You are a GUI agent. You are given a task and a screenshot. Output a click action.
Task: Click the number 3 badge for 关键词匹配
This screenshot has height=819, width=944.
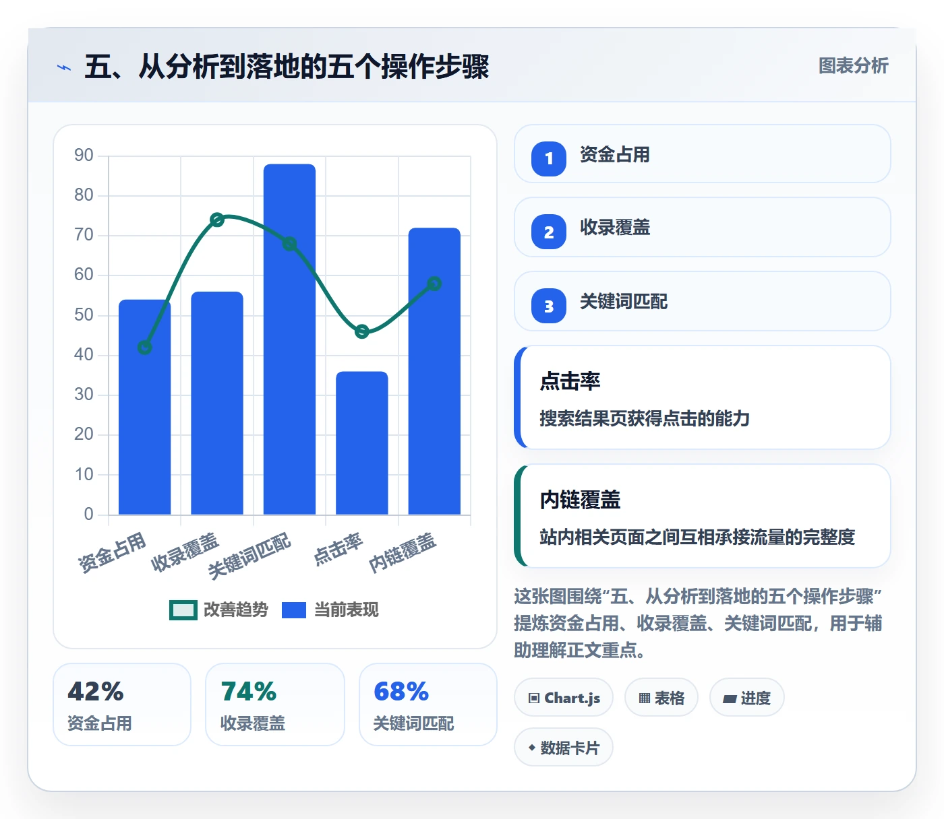[549, 306]
